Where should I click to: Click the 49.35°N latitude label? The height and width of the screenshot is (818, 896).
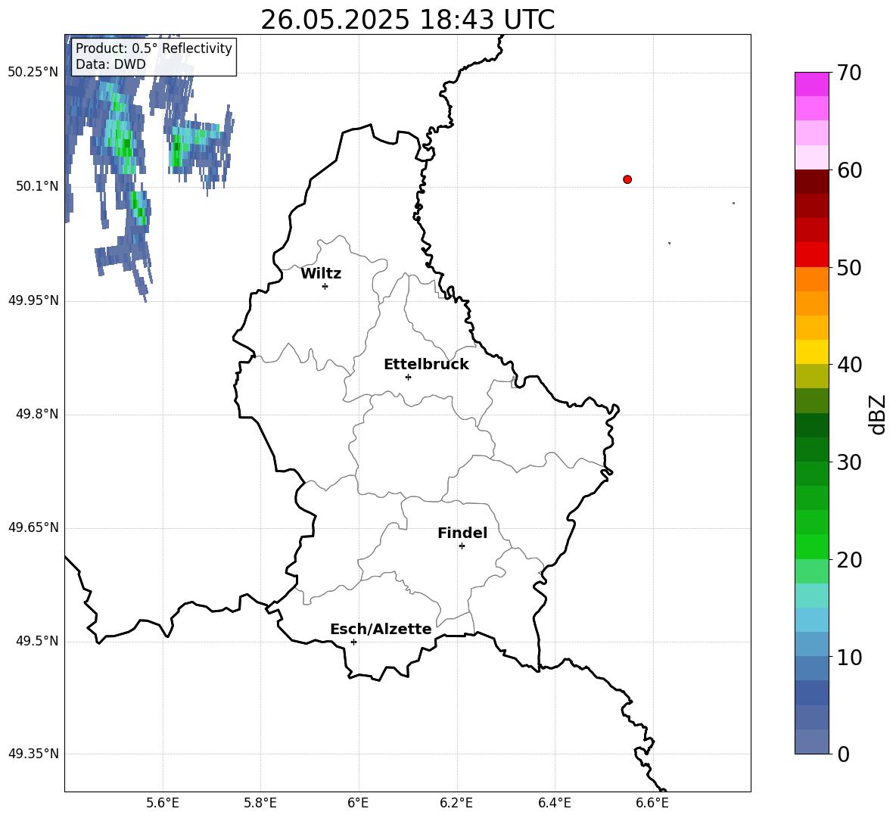tap(33, 754)
